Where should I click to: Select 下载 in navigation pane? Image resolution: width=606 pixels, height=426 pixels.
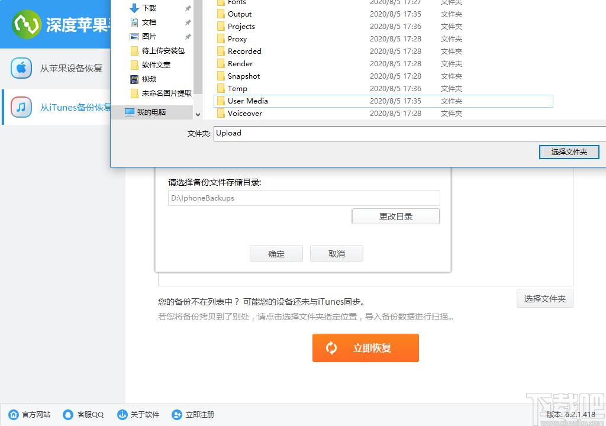pyautogui.click(x=149, y=8)
